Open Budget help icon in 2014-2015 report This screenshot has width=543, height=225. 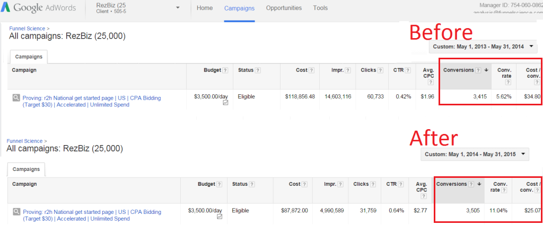point(219,184)
